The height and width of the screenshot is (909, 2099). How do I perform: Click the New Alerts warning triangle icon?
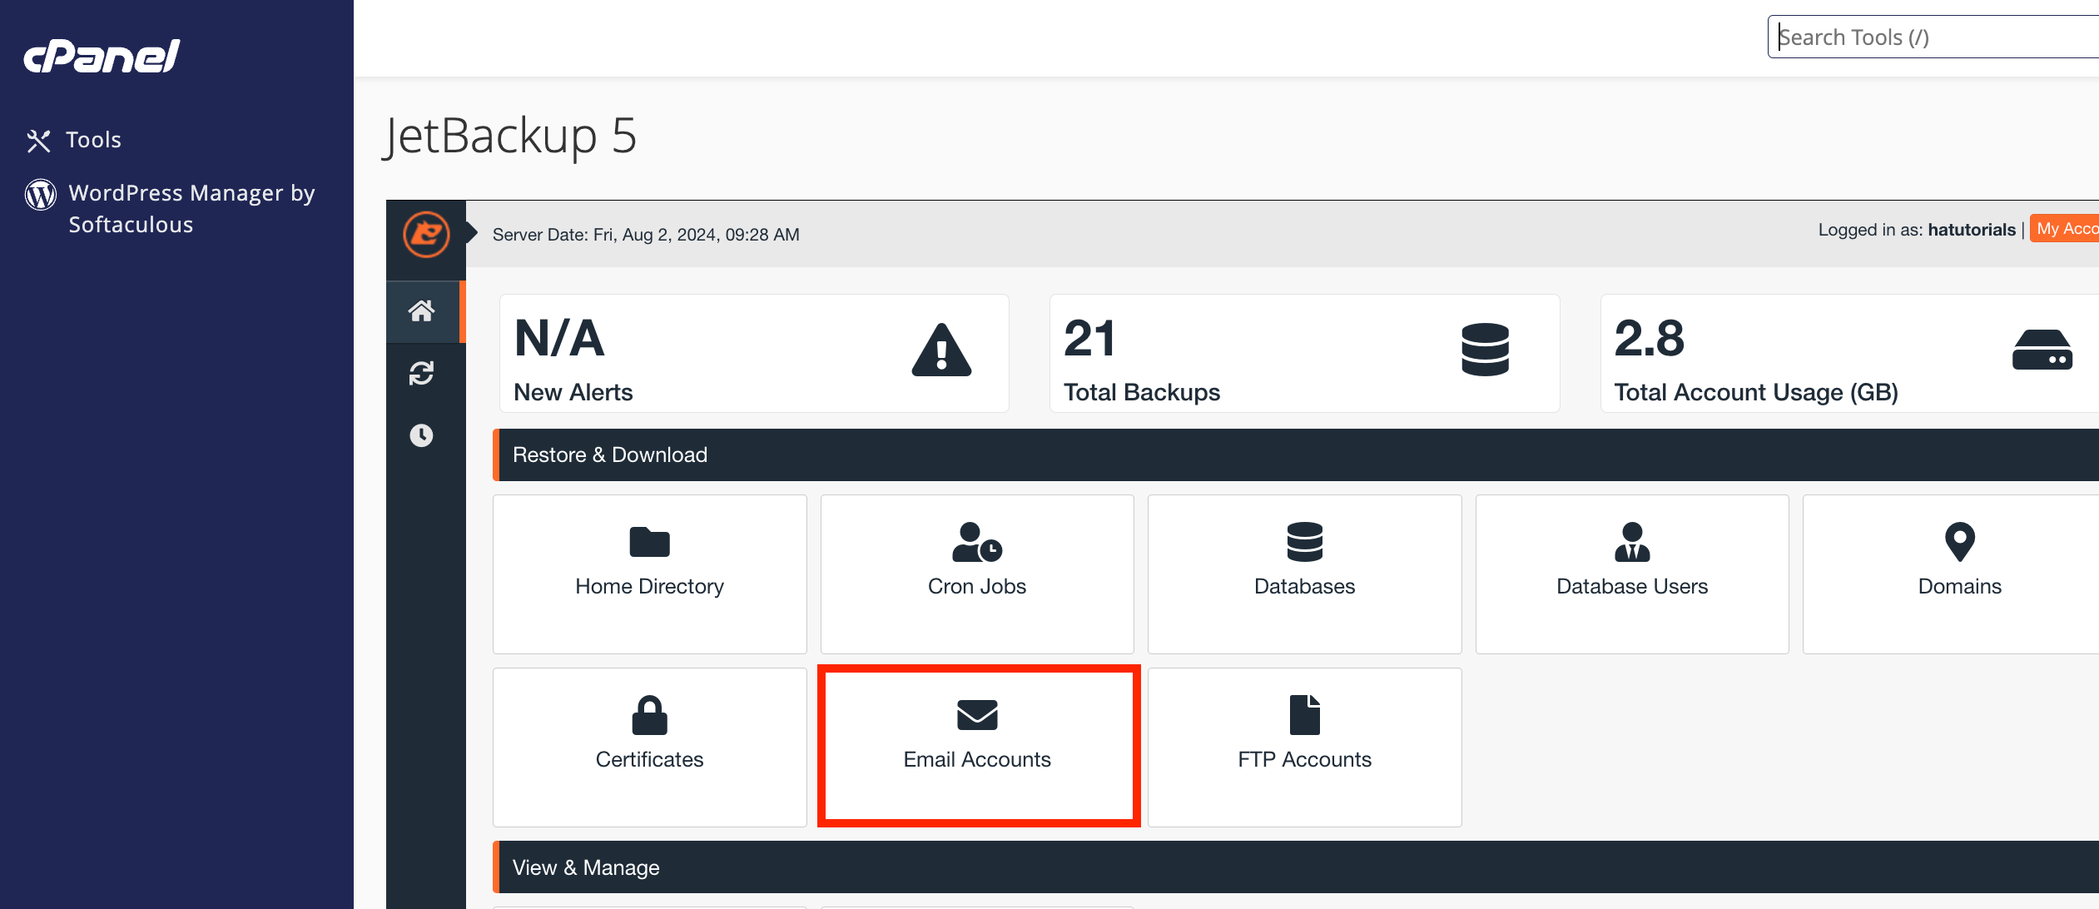[x=941, y=350]
